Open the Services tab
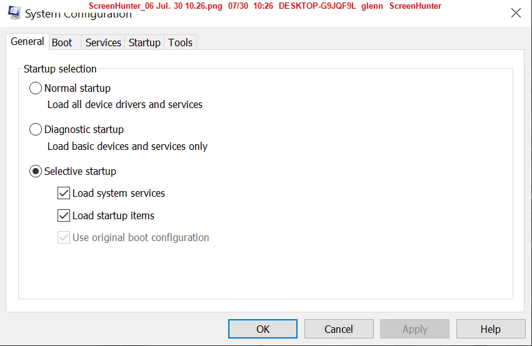Image resolution: width=532 pixels, height=346 pixels. pos(103,42)
